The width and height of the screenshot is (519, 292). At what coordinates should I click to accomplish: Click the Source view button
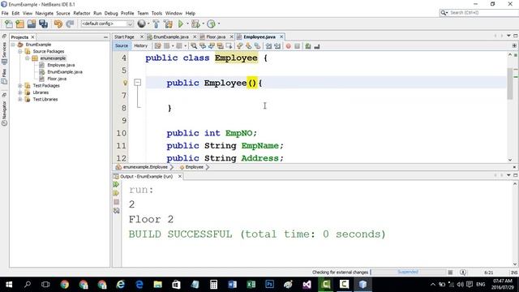coord(122,46)
